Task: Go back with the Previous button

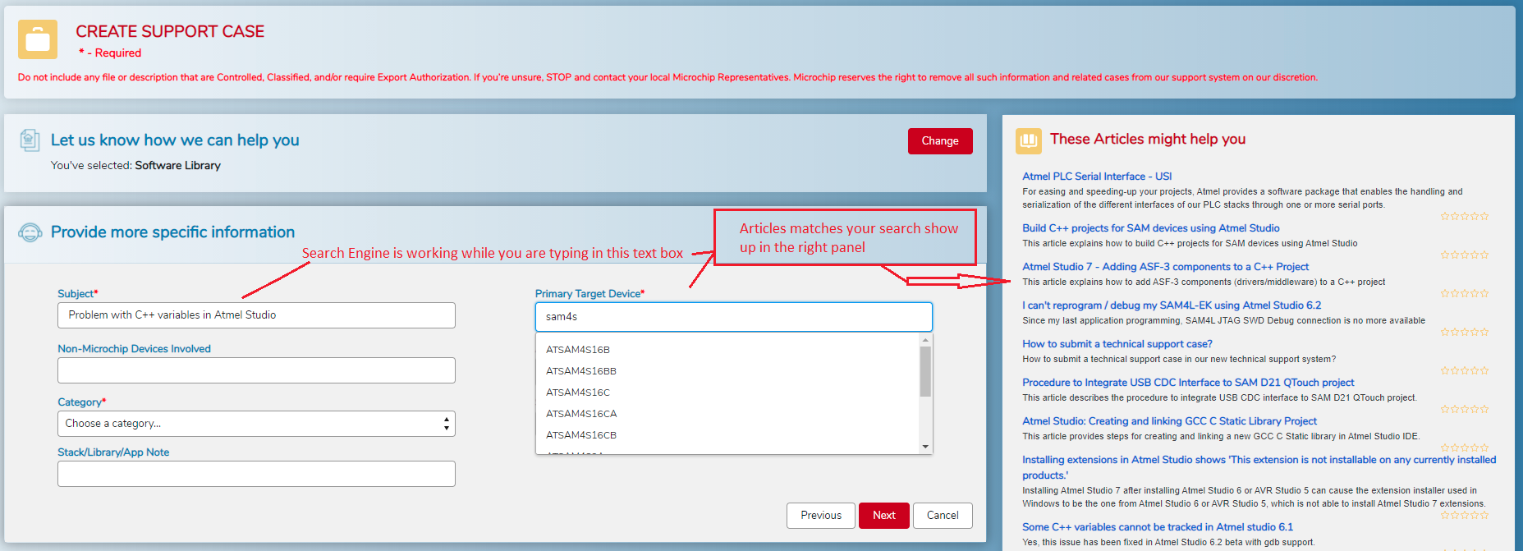Action: click(820, 516)
